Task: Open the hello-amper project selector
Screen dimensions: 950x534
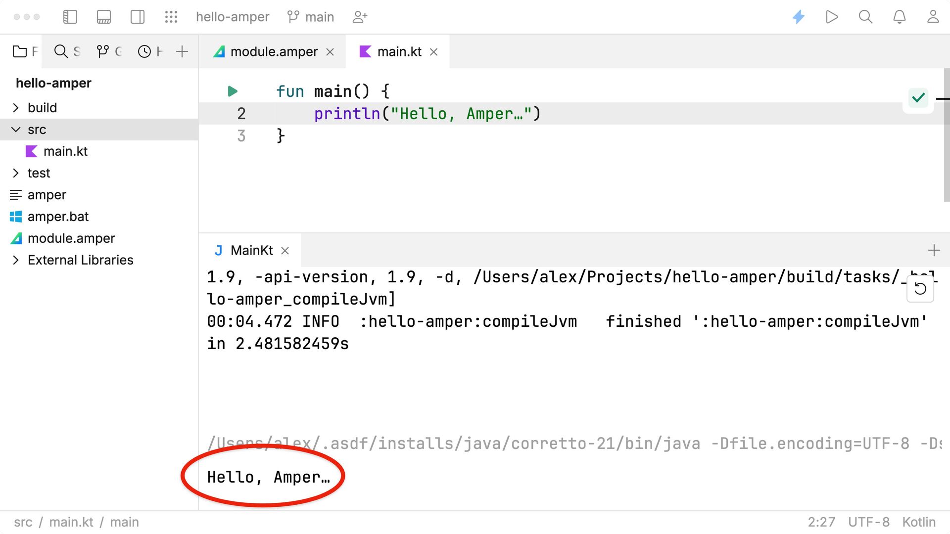Action: coord(233,17)
